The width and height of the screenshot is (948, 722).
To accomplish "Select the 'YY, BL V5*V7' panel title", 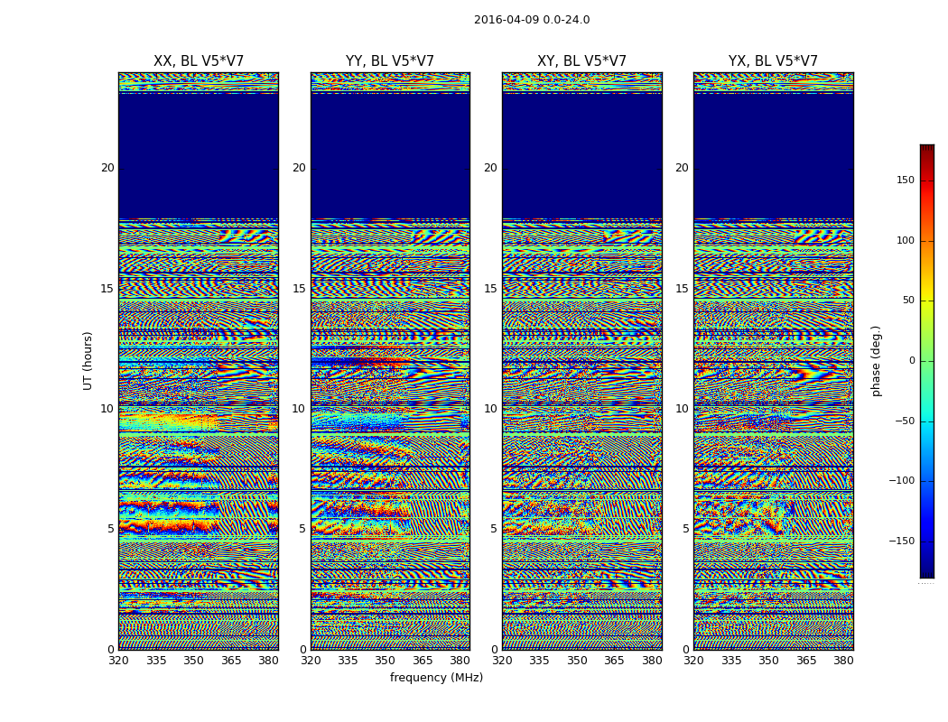I will pyautogui.click(x=390, y=61).
